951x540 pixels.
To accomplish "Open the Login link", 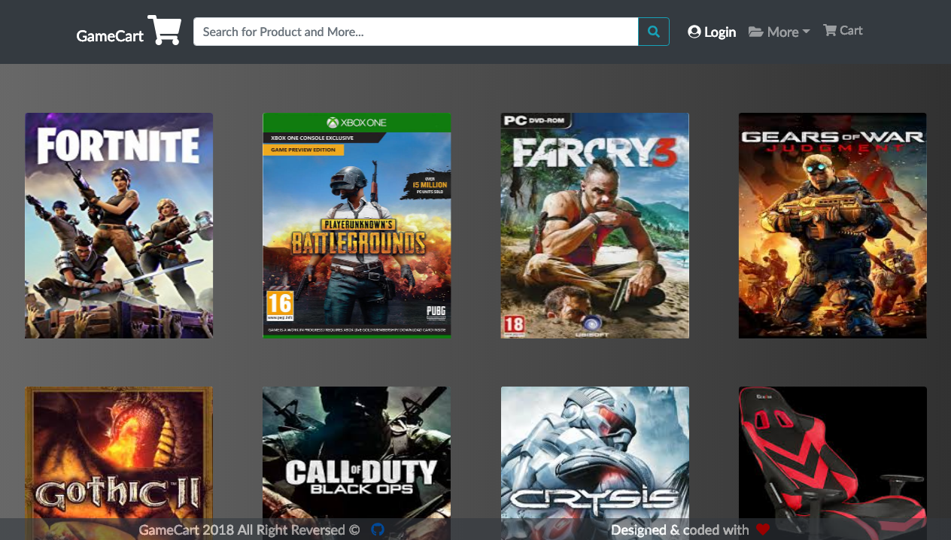I will pyautogui.click(x=720, y=32).
